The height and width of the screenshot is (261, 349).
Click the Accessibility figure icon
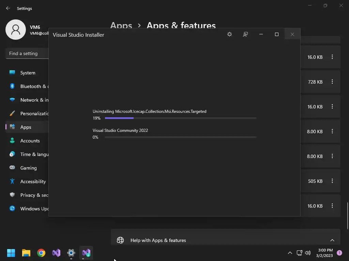12,181
